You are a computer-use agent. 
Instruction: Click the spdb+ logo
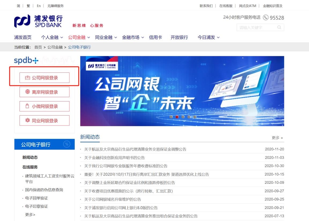point(26,60)
